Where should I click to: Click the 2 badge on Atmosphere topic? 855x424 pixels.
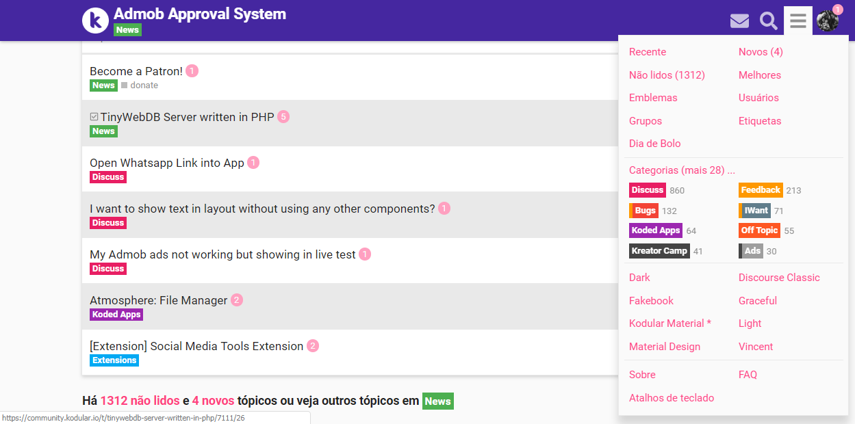tap(237, 300)
